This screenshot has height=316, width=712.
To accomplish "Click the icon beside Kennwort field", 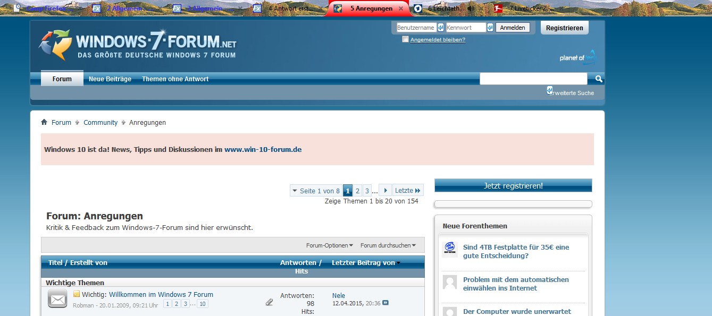I will pos(490,28).
